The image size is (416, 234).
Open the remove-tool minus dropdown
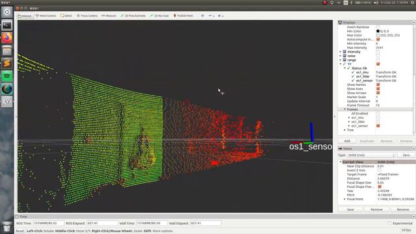click(211, 16)
